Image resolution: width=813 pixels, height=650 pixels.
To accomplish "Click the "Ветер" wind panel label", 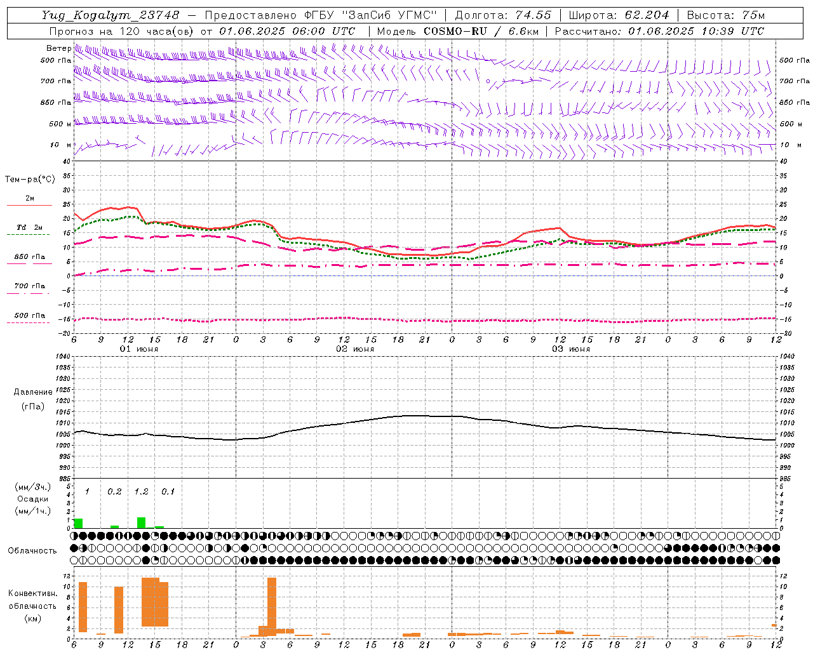I will tap(58, 48).
